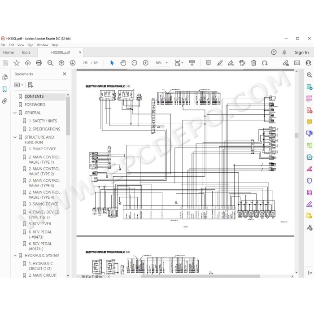Screen dimensions: 314x314
Task: Add new bookmark icon
Action: tap(31, 85)
